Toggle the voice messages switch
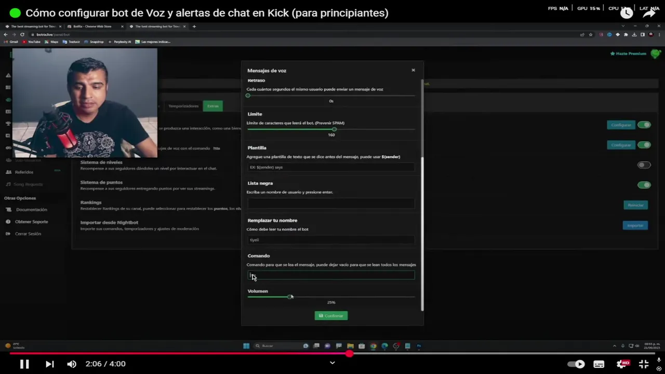Viewport: 665px width, 374px height. (x=644, y=145)
